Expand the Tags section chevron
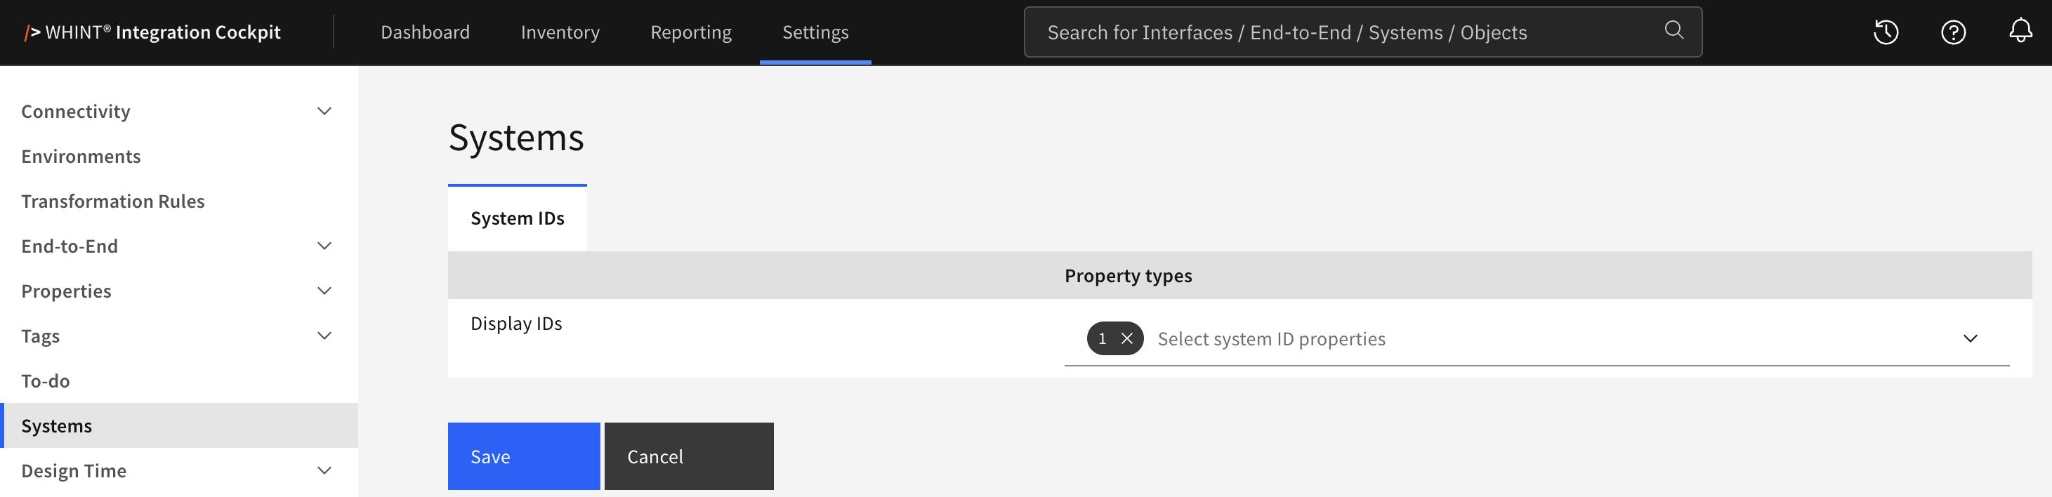The height and width of the screenshot is (497, 2052). click(x=324, y=336)
